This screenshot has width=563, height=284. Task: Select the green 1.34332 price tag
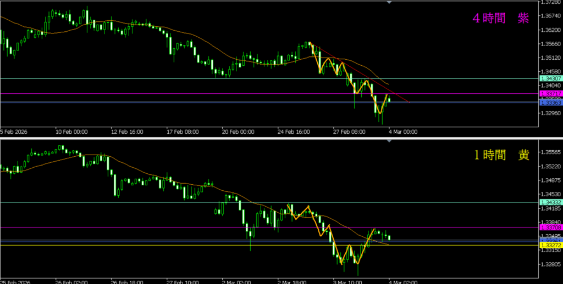(x=550, y=202)
